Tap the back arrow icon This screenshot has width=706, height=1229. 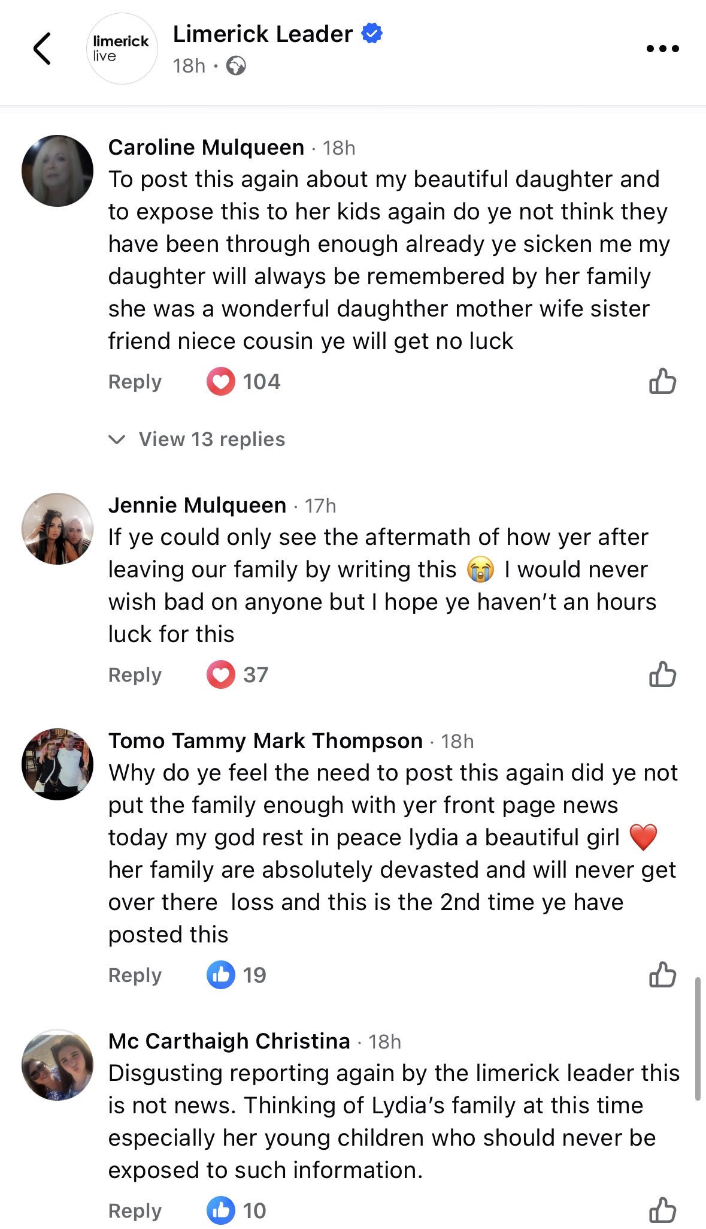[42, 49]
